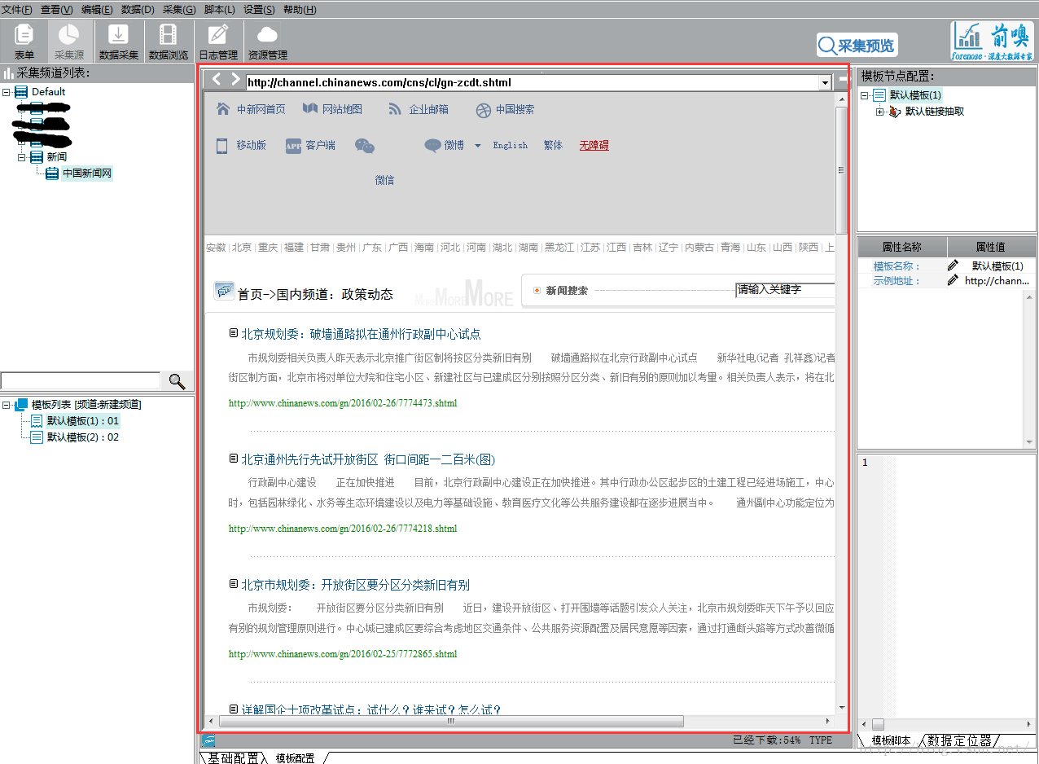Go back with the browser's left arrow
Screen dimensions: 1039x764
(x=217, y=80)
